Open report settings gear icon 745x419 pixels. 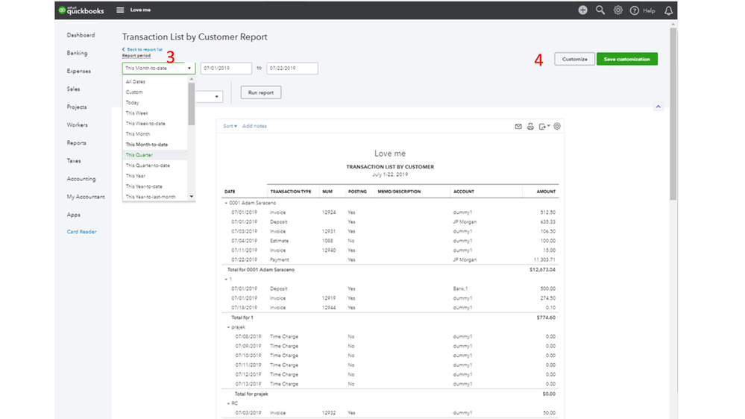[x=557, y=127]
